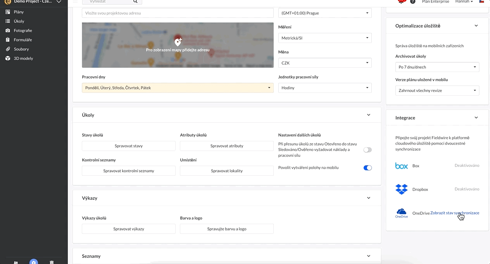Go to Fotografie in the sidebar
The height and width of the screenshot is (264, 490).
(x=23, y=31)
